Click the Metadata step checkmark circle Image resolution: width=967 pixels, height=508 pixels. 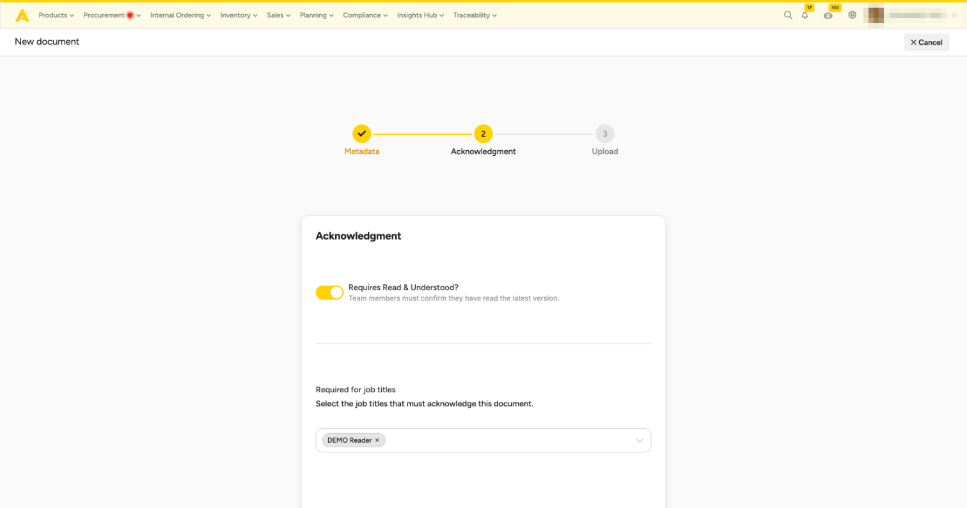pos(362,134)
